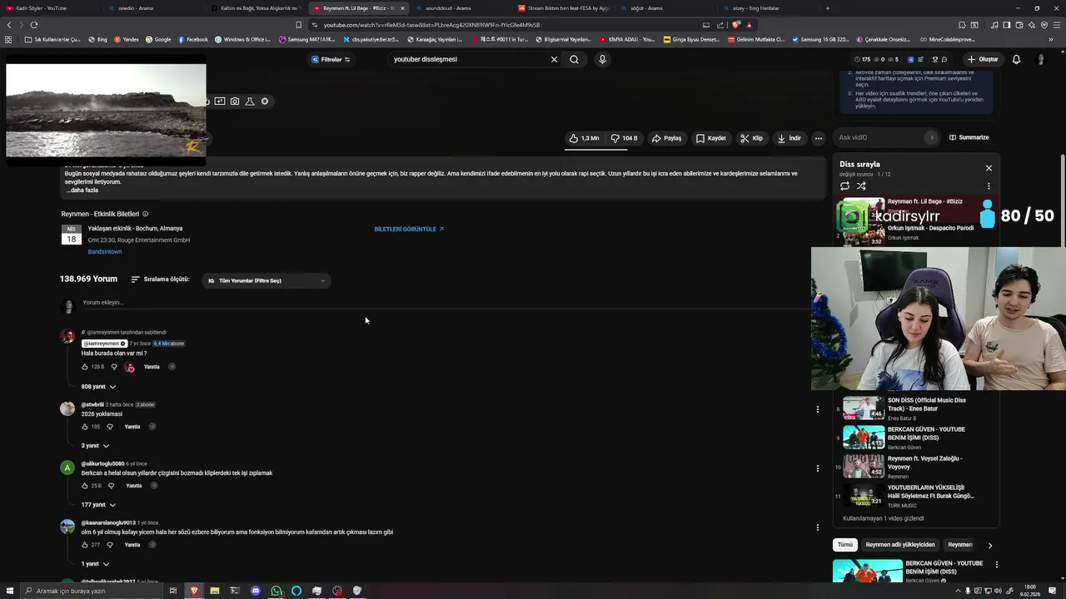Download via the İndir button
The width and height of the screenshot is (1066, 599).
tap(789, 138)
